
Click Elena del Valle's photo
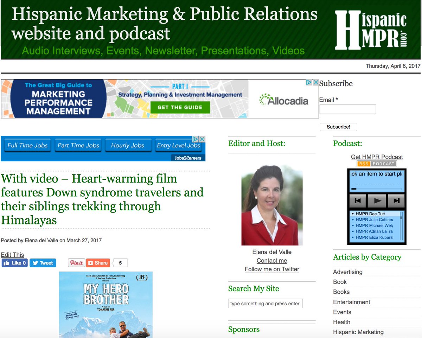272,205
